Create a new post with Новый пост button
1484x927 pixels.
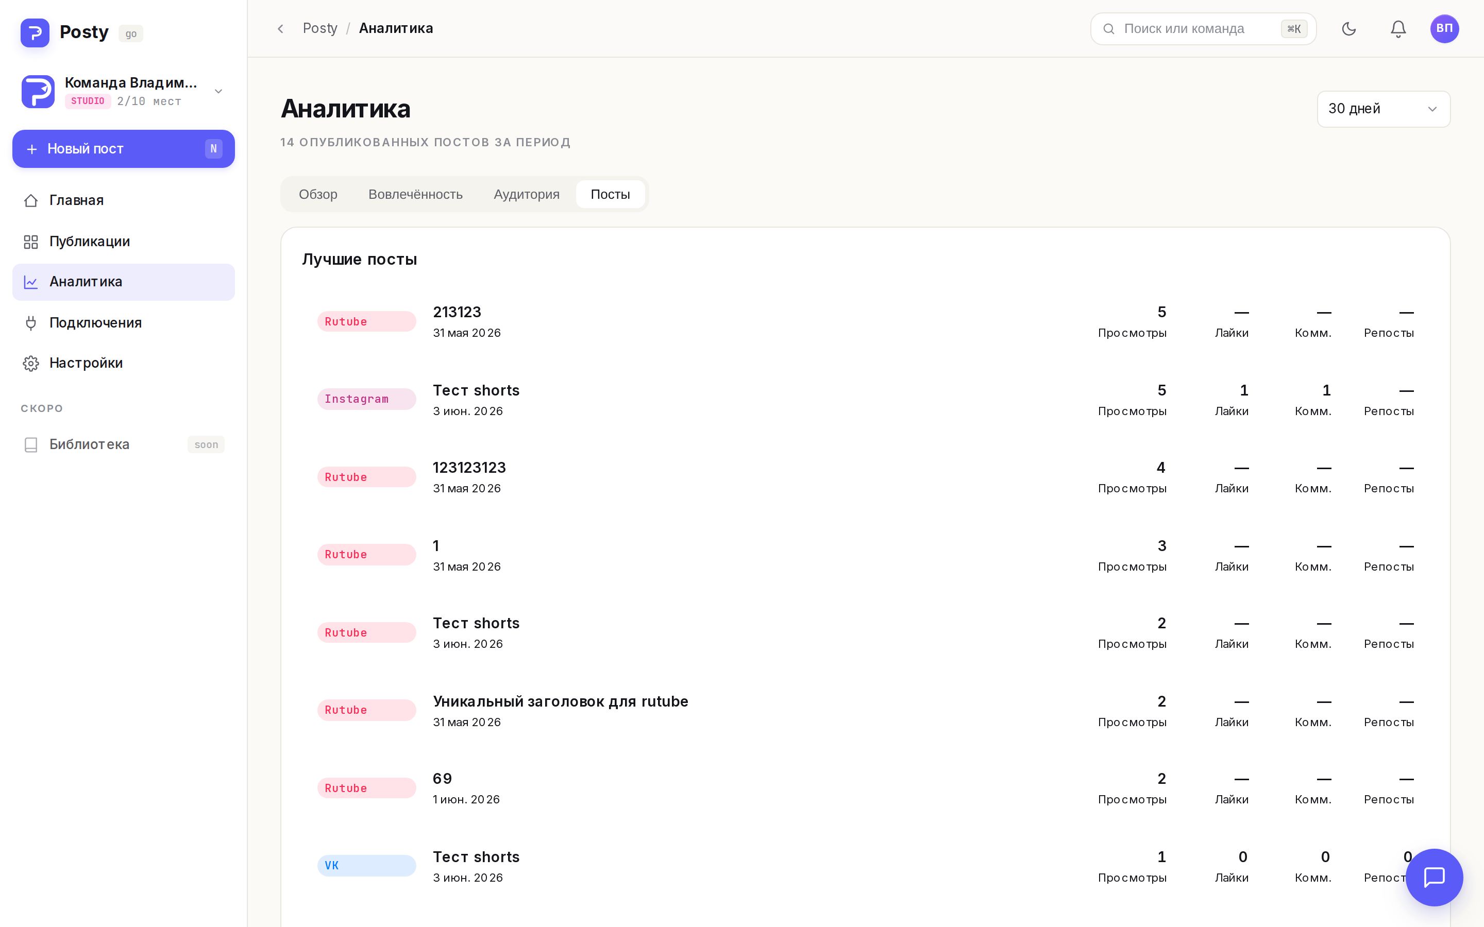pos(123,148)
